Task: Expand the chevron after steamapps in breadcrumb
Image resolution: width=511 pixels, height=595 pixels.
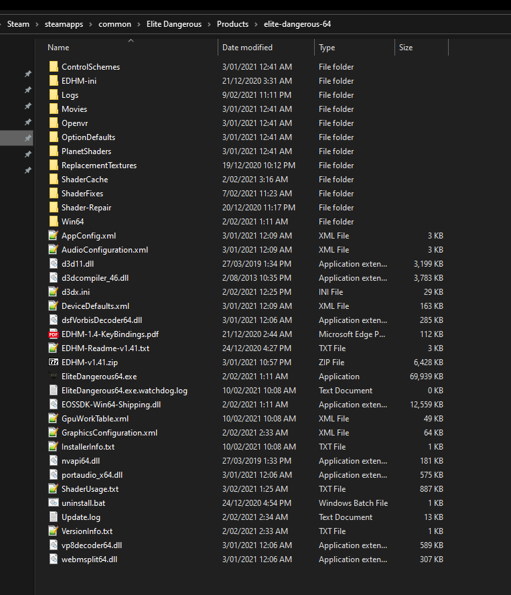Action: coord(90,24)
